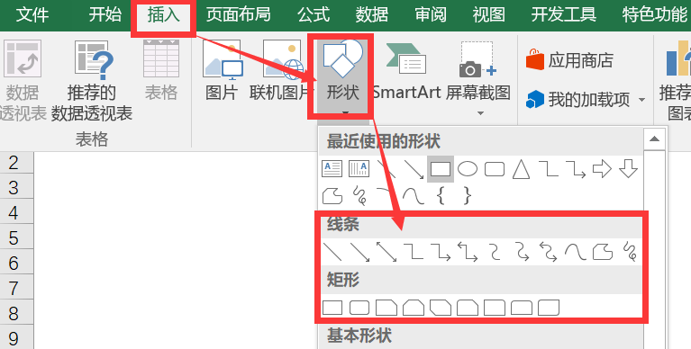
Task: Open the 审阅 tab
Action: click(x=431, y=15)
